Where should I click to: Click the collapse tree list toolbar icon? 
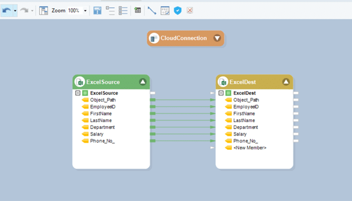pos(110,11)
